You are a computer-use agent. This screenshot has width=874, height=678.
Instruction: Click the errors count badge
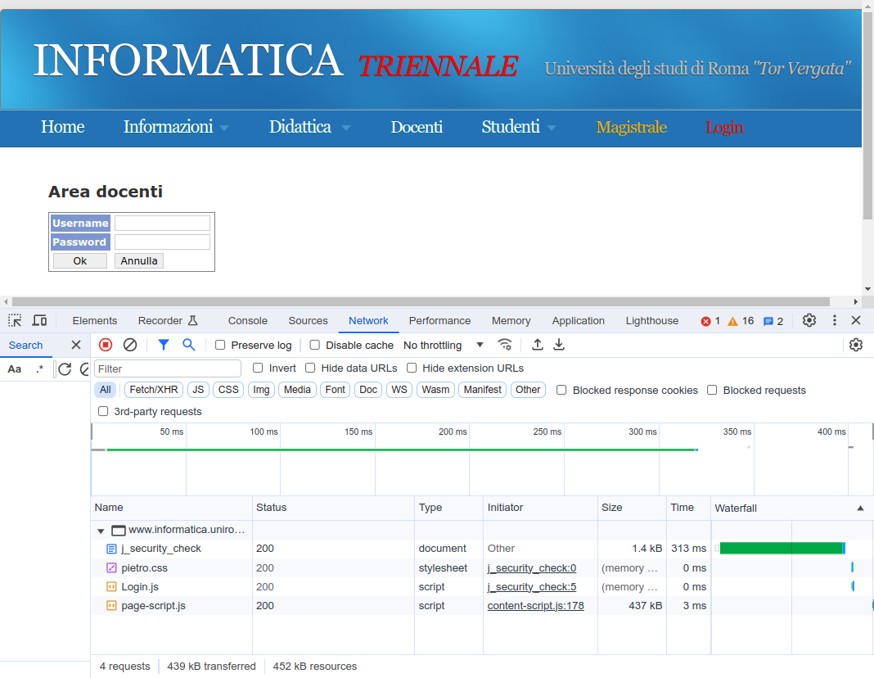point(710,321)
